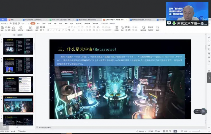Play slideshow from status bar button
The image size is (211, 134).
pos(175,131)
